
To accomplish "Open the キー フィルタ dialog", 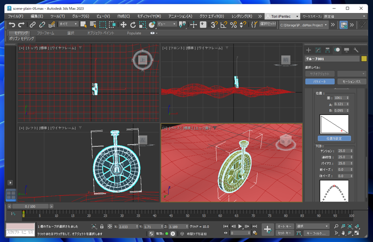I will pyautogui.click(x=316, y=233).
